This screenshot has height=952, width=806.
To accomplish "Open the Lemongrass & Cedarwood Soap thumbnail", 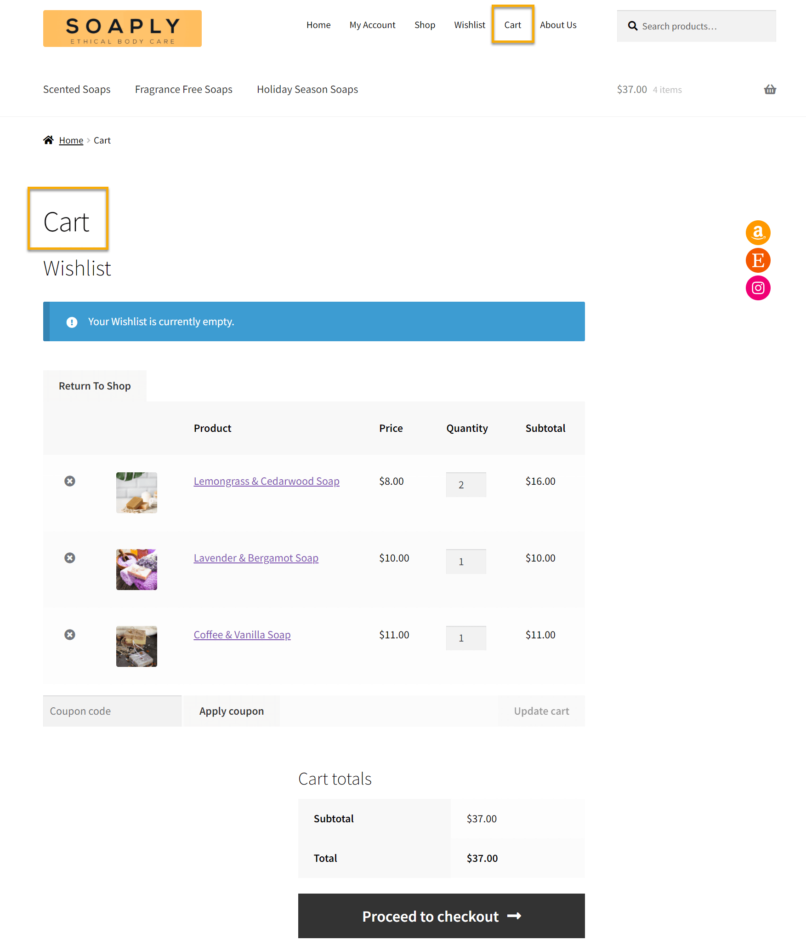I will click(x=136, y=493).
